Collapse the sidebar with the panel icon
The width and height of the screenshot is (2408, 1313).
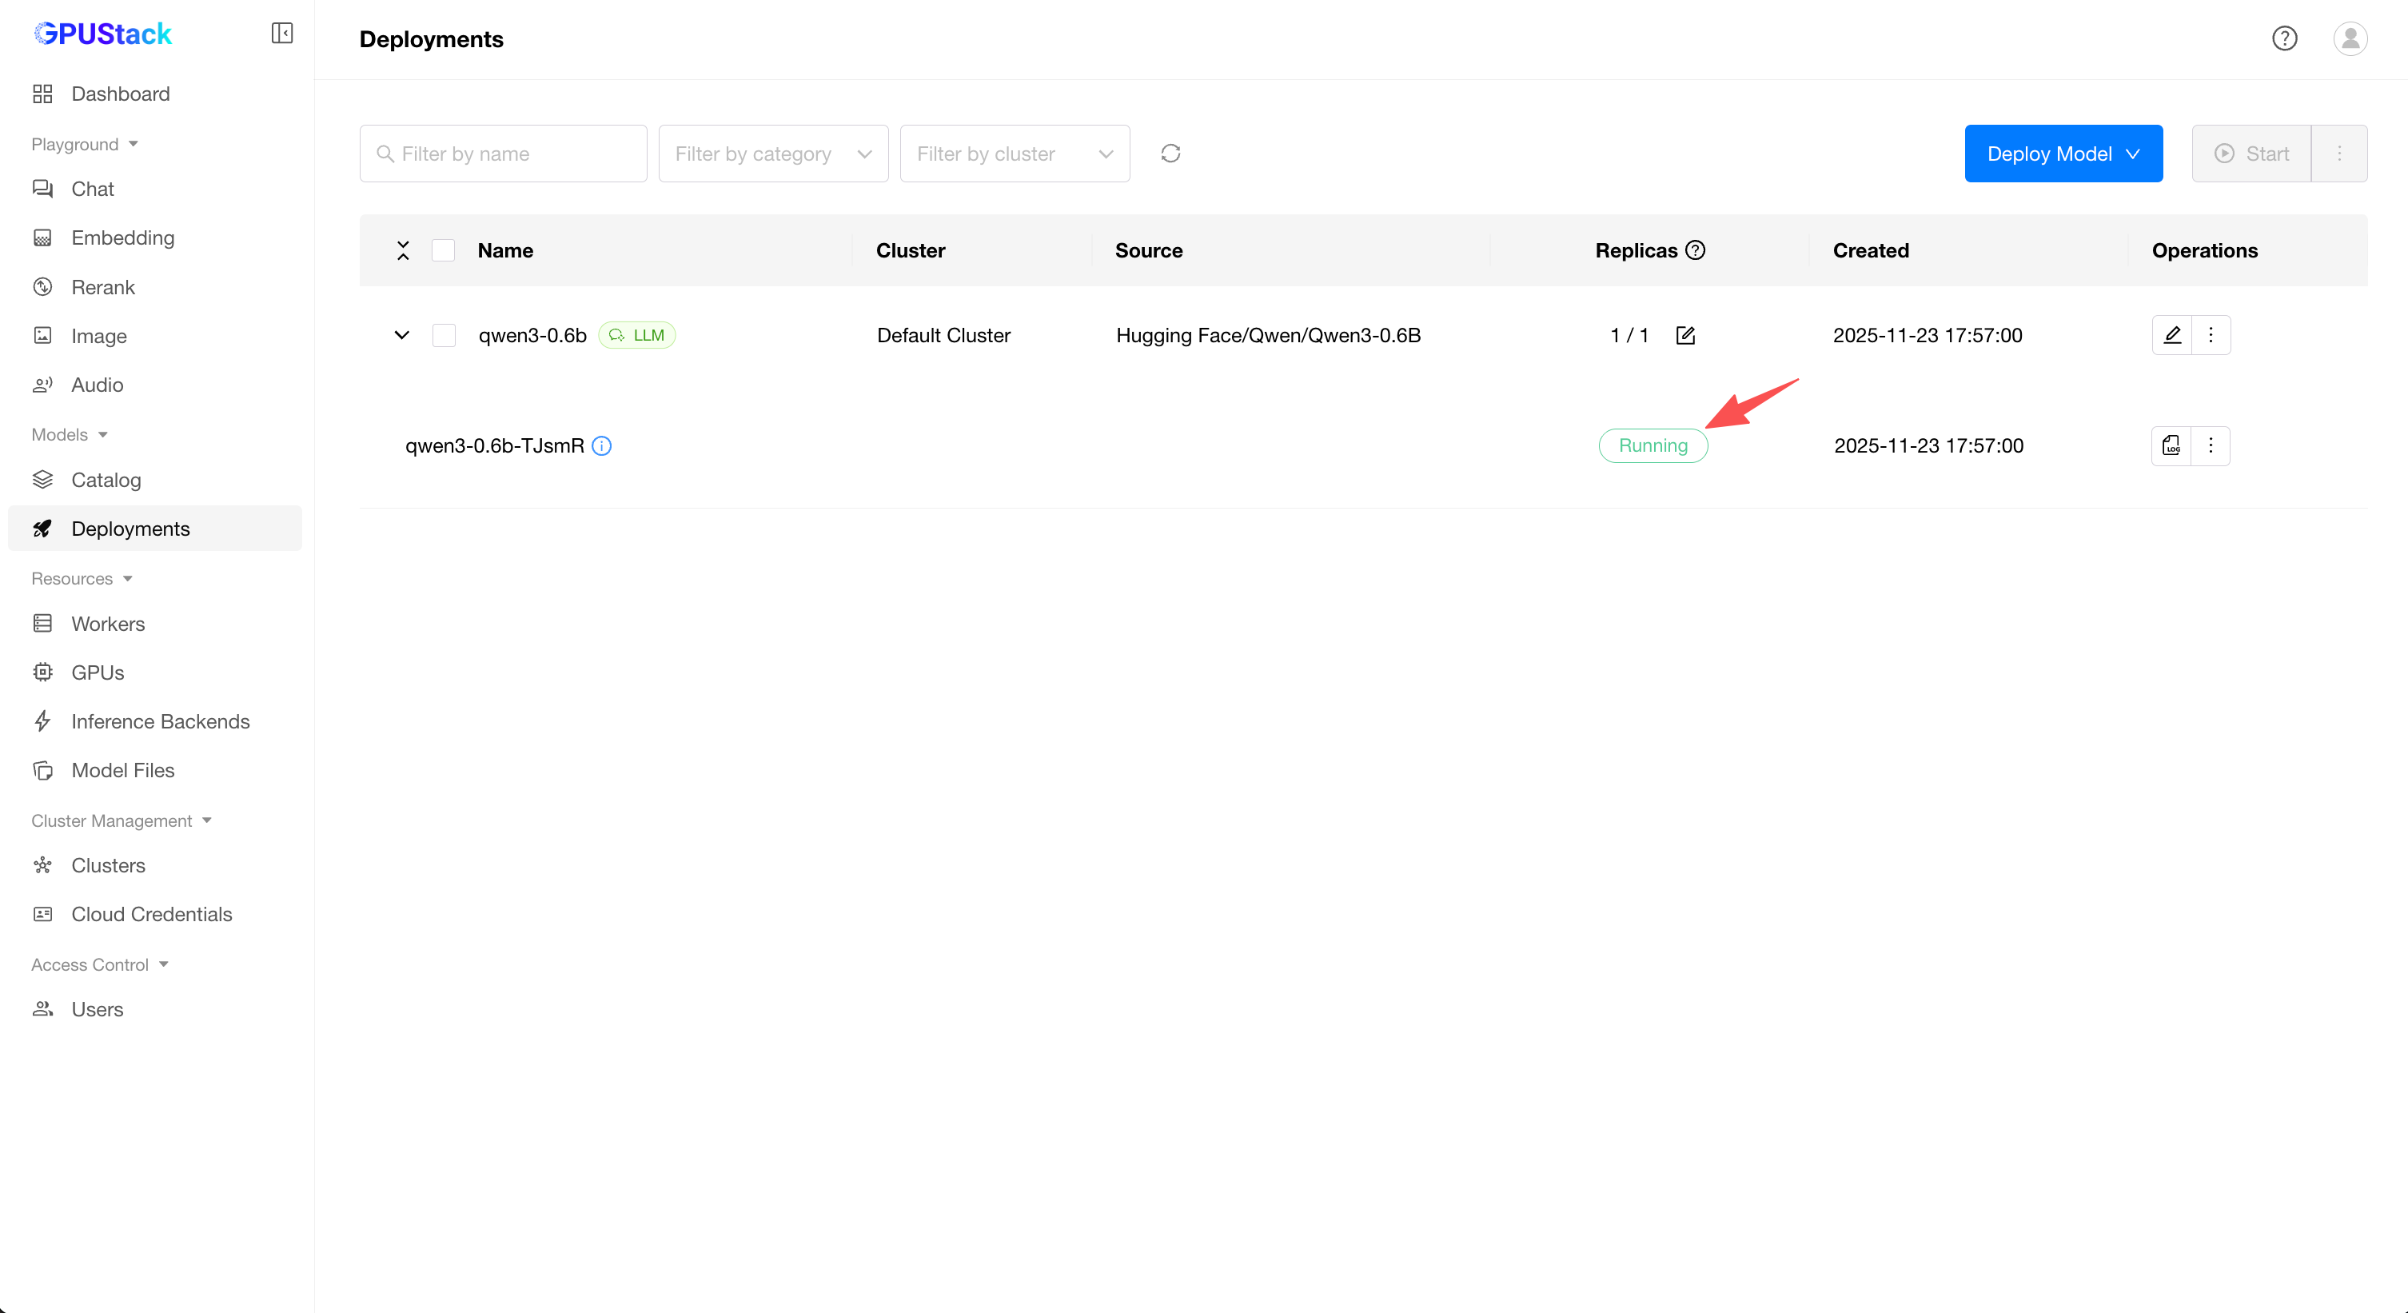(281, 34)
